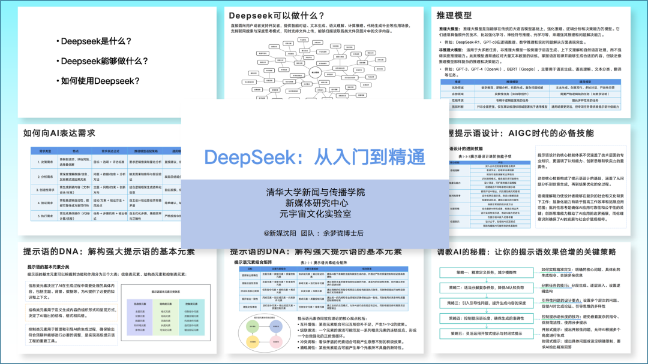Click the bullet starting '冲突调和'
The image size is (648, 364).
350,342
